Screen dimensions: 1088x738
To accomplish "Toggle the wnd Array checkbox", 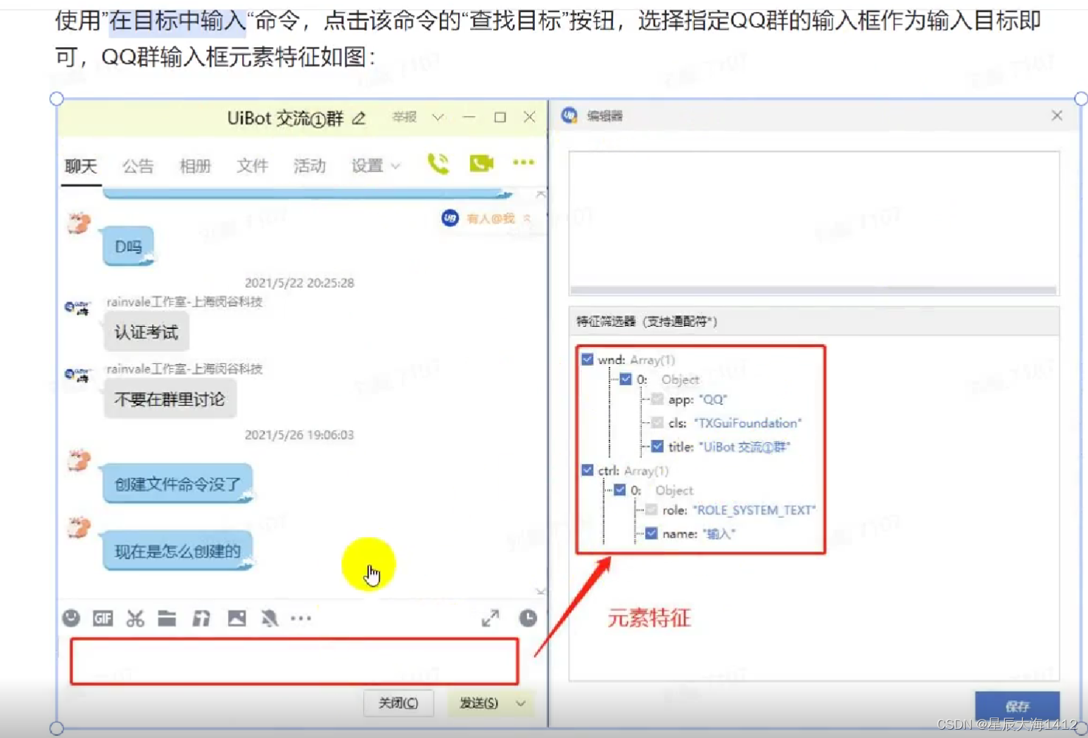I will coord(588,359).
